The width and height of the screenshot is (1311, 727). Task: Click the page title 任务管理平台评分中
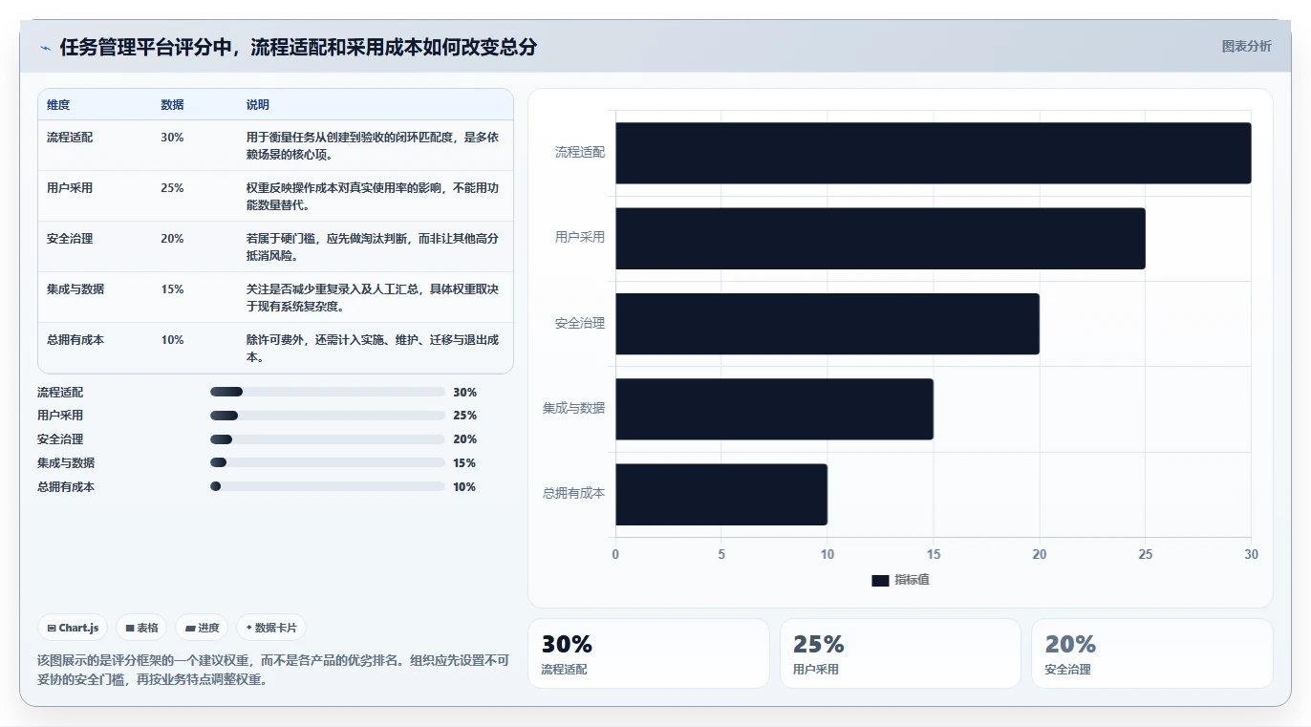(x=298, y=47)
